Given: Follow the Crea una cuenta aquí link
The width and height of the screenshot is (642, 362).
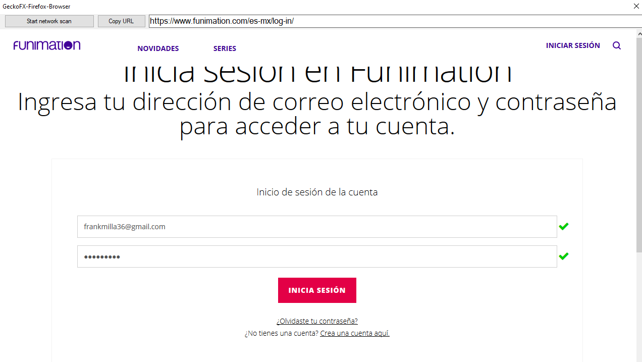Looking at the screenshot, I should click(x=355, y=333).
